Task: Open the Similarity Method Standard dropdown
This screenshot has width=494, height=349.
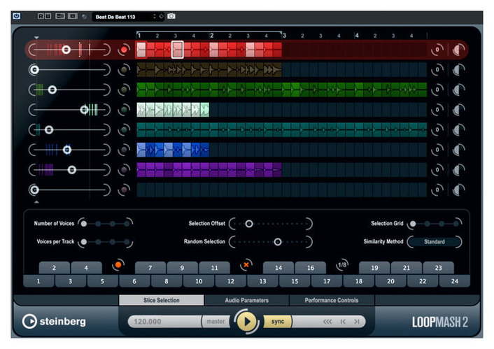Action: 434,241
